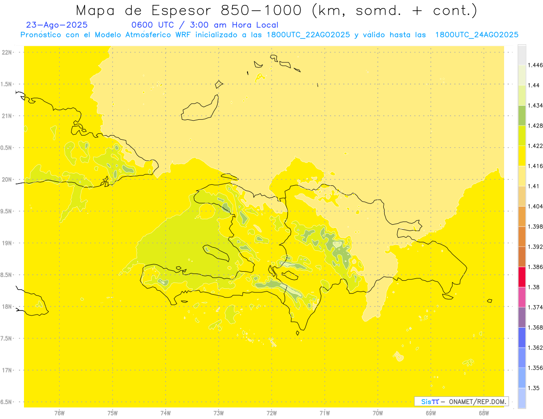Click the legend value '1.416'
The image size is (543, 419).
(x=535, y=166)
